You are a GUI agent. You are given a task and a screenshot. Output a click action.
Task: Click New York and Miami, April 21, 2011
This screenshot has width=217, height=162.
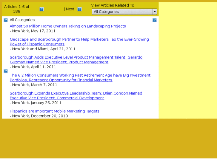[43, 49]
